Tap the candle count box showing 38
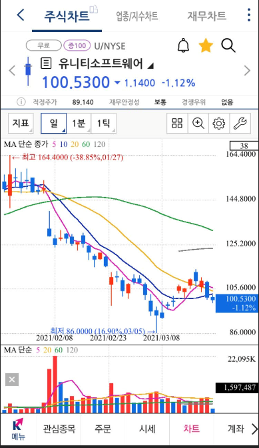Viewport: 259px width, 448px height. [244, 146]
